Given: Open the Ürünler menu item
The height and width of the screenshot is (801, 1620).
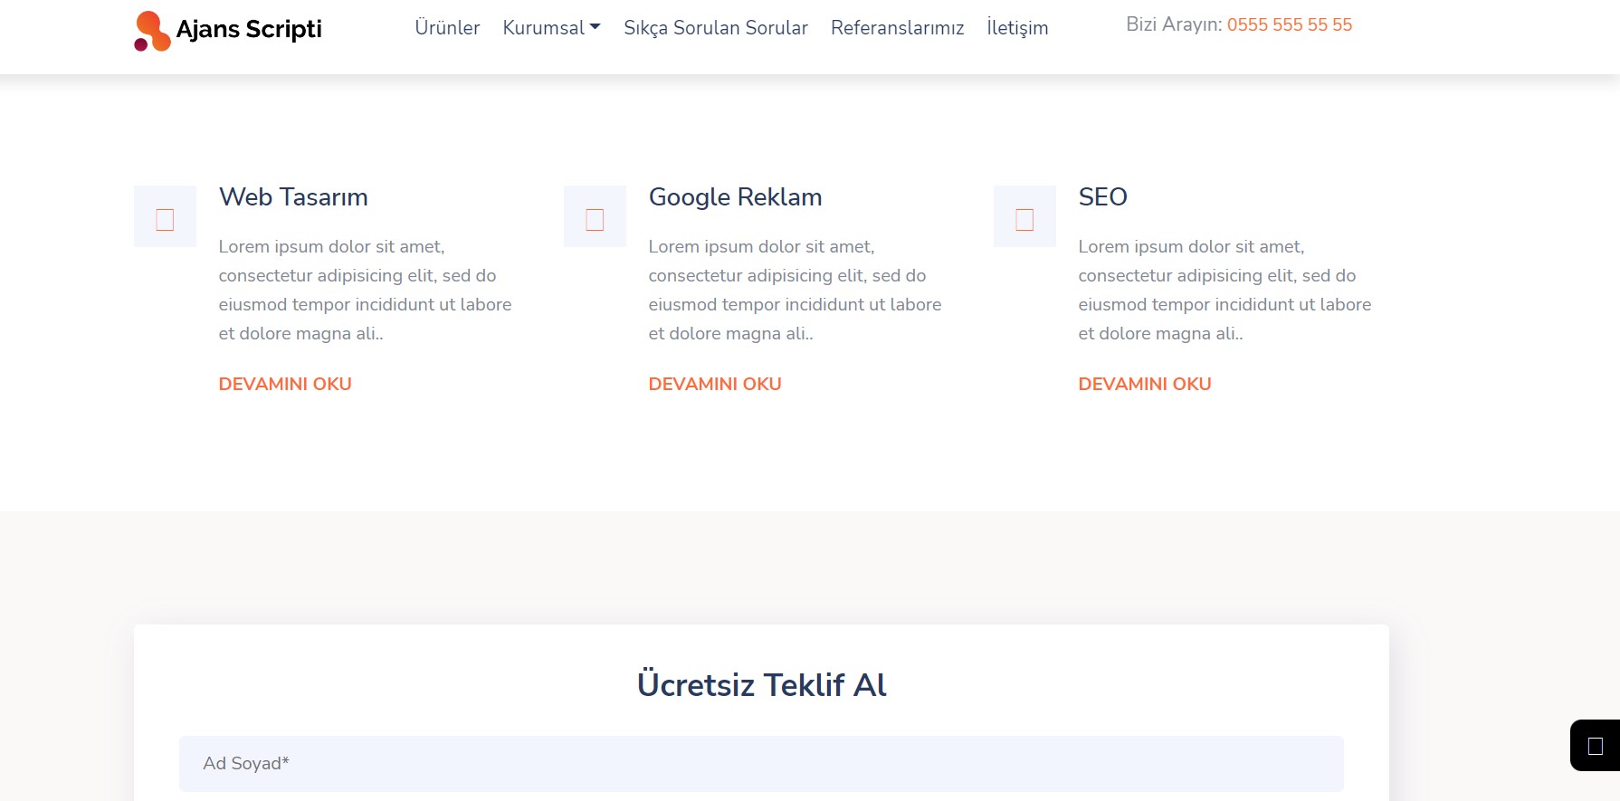Looking at the screenshot, I should [447, 28].
